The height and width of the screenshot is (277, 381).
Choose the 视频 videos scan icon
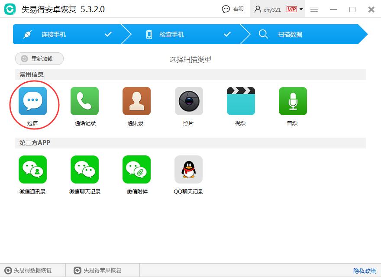(240, 100)
